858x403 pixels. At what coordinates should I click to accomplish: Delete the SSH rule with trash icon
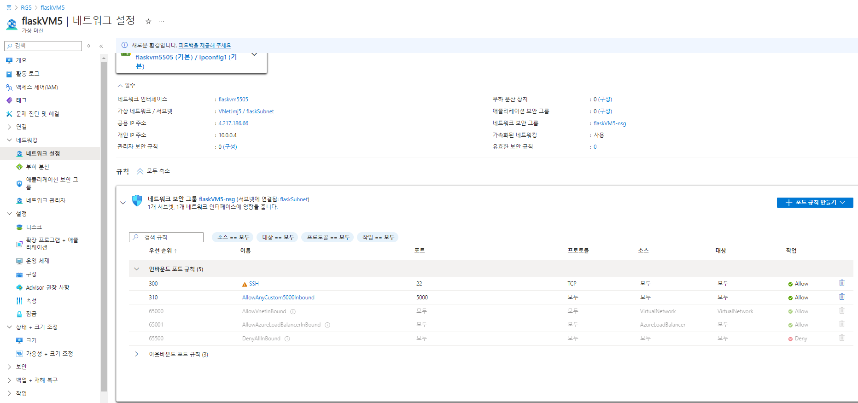[842, 283]
